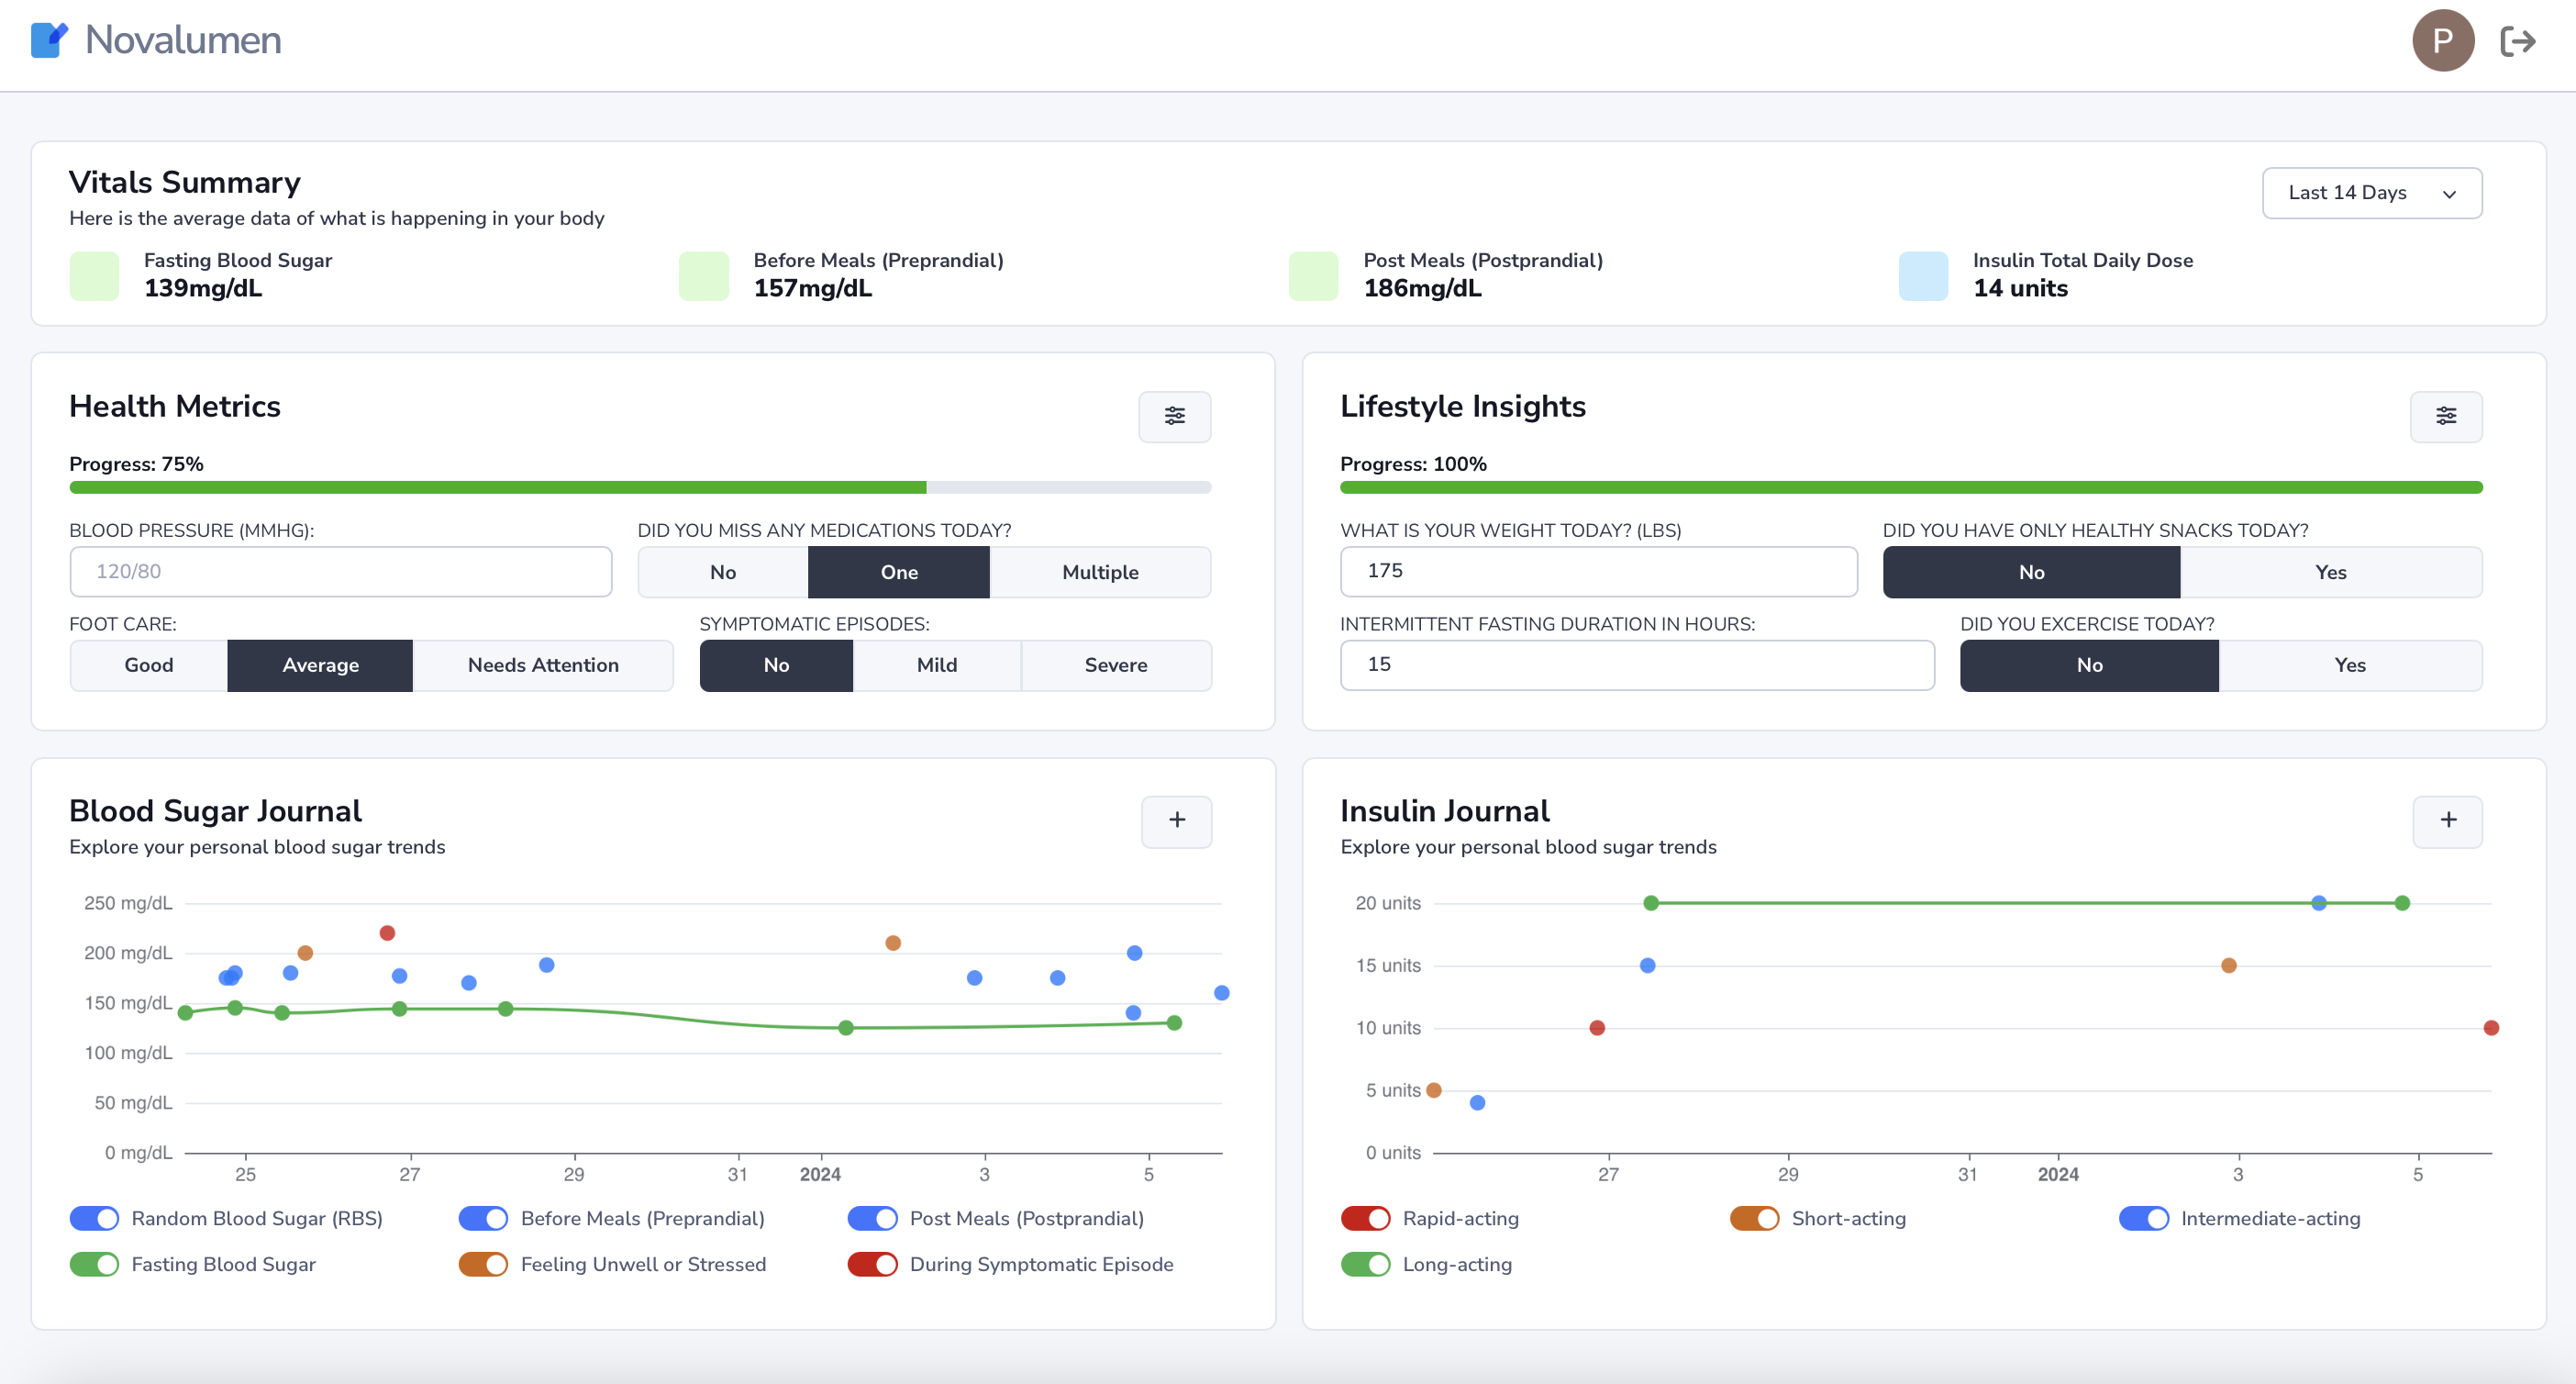Open Lifestyle Insights filter settings icon
This screenshot has height=1384, width=2576.
[x=2445, y=417]
